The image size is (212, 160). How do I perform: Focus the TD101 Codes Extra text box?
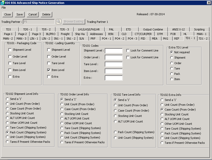(114, 78)
